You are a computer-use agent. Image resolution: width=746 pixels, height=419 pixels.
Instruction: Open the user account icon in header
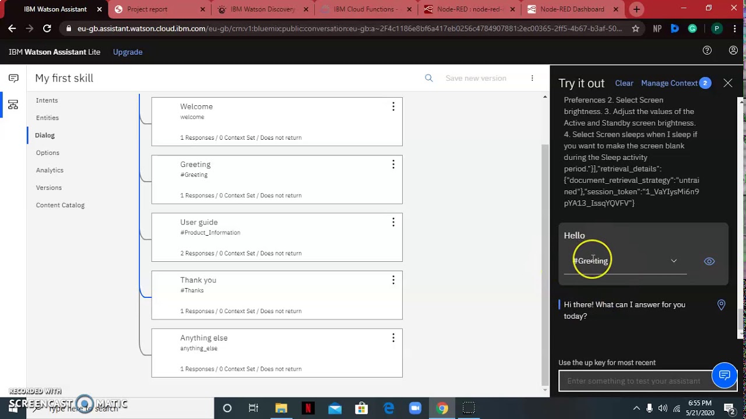pyautogui.click(x=734, y=51)
